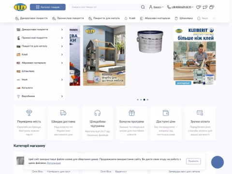Expand sidebar Інше chevron
Viewport: 232px width, 174px height.
[x=62, y=80]
